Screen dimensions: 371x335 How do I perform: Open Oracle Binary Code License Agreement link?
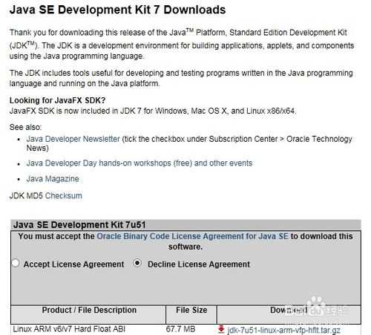point(192,236)
